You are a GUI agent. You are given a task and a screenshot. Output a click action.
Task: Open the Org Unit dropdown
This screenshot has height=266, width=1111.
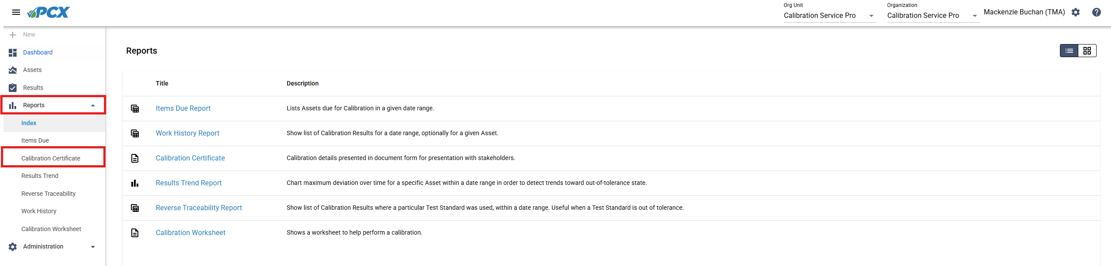point(830,15)
